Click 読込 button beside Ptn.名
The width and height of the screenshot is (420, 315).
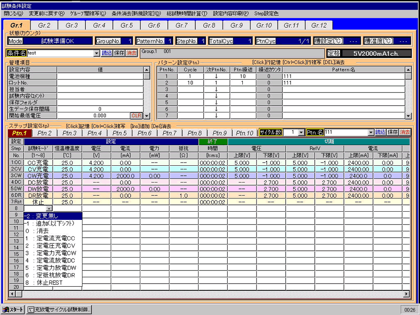[380, 132]
